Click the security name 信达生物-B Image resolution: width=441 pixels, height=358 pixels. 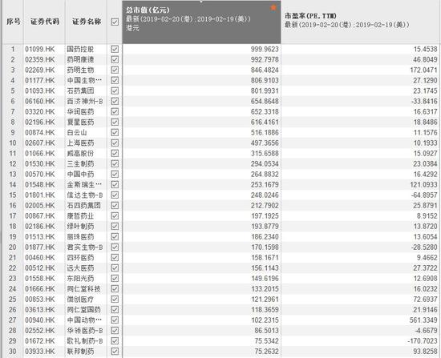[85, 195]
